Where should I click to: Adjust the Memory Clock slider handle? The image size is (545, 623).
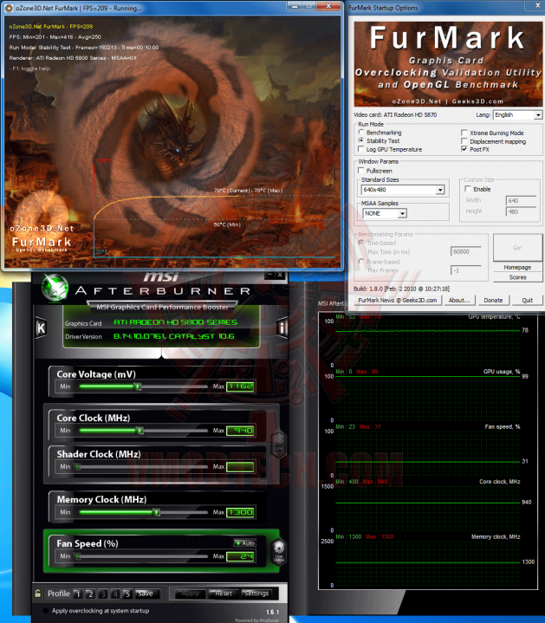point(157,512)
